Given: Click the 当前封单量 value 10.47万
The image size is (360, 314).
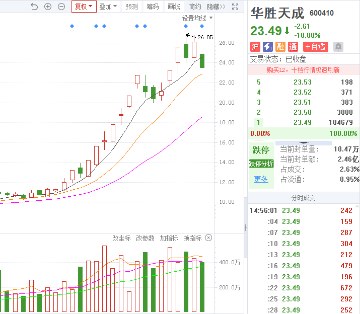Looking at the screenshot, I should 346,149.
